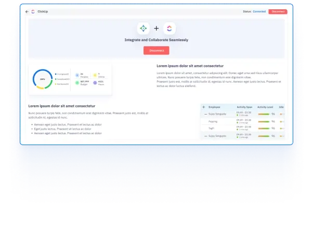Click the yellow Online stat icon
Viewport: 313px width, 227px height.
[95, 75]
